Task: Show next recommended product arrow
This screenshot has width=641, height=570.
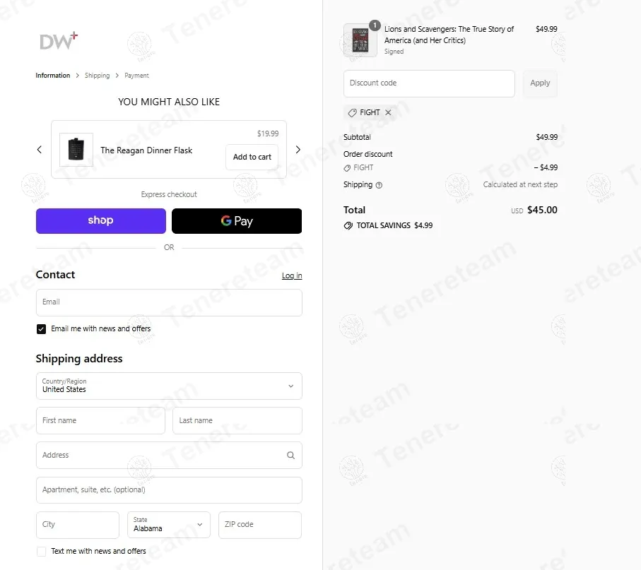Action: coord(298,150)
